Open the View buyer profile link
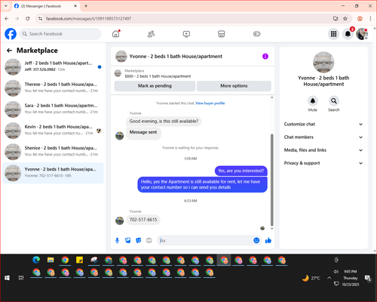 210,103
